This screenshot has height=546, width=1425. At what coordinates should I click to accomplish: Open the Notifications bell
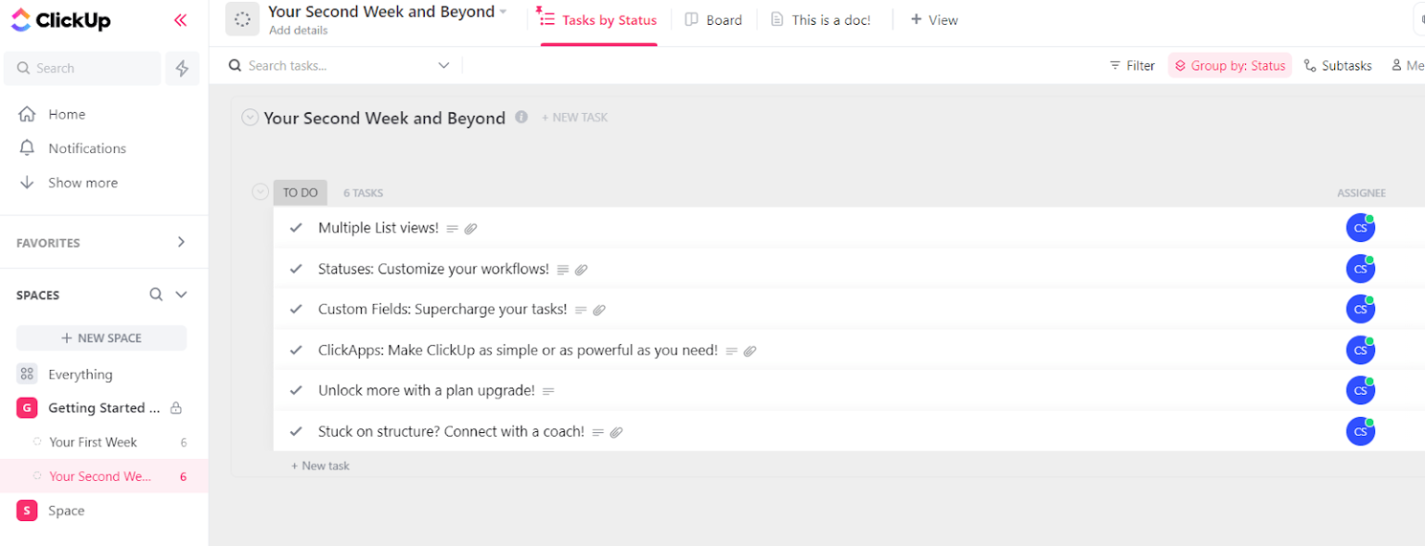tap(29, 148)
